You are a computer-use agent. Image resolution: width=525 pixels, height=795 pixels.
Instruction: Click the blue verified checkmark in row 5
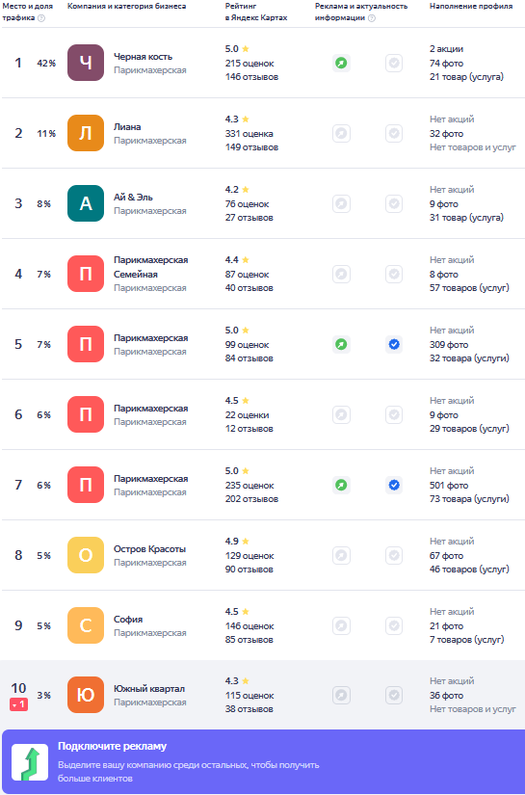coord(394,345)
